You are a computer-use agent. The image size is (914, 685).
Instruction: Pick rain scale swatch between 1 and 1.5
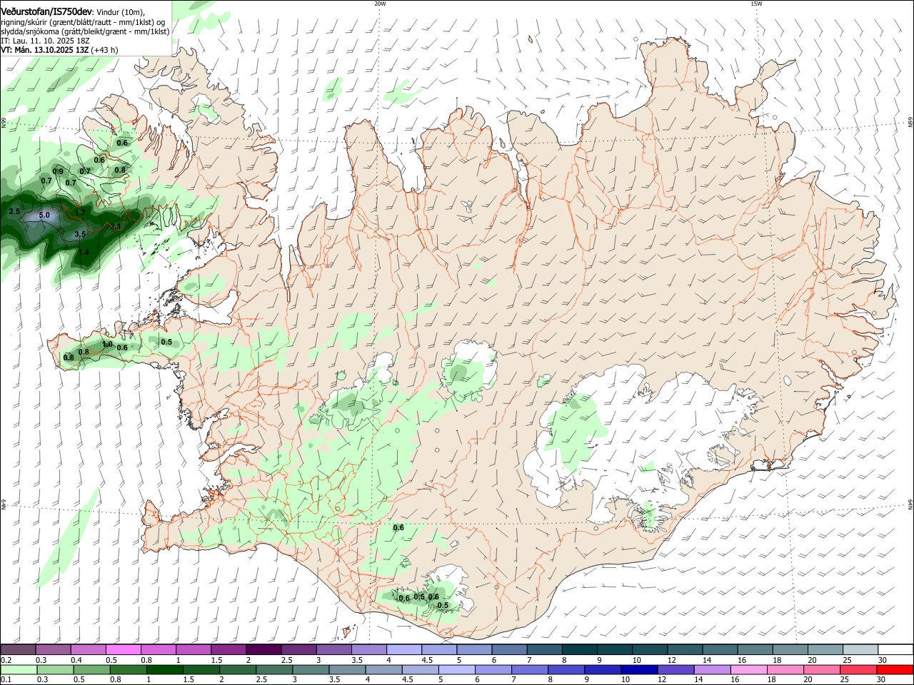164,669
